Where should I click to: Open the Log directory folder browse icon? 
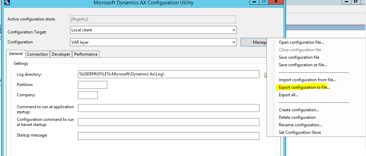pos(266,75)
